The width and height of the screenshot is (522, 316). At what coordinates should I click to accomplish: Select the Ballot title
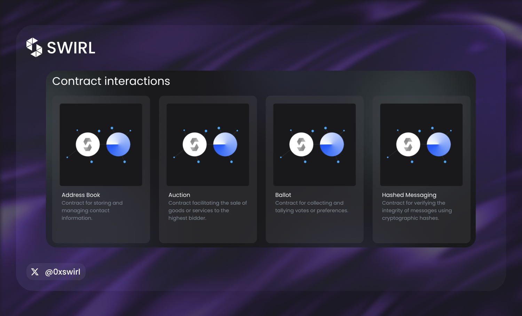point(283,195)
